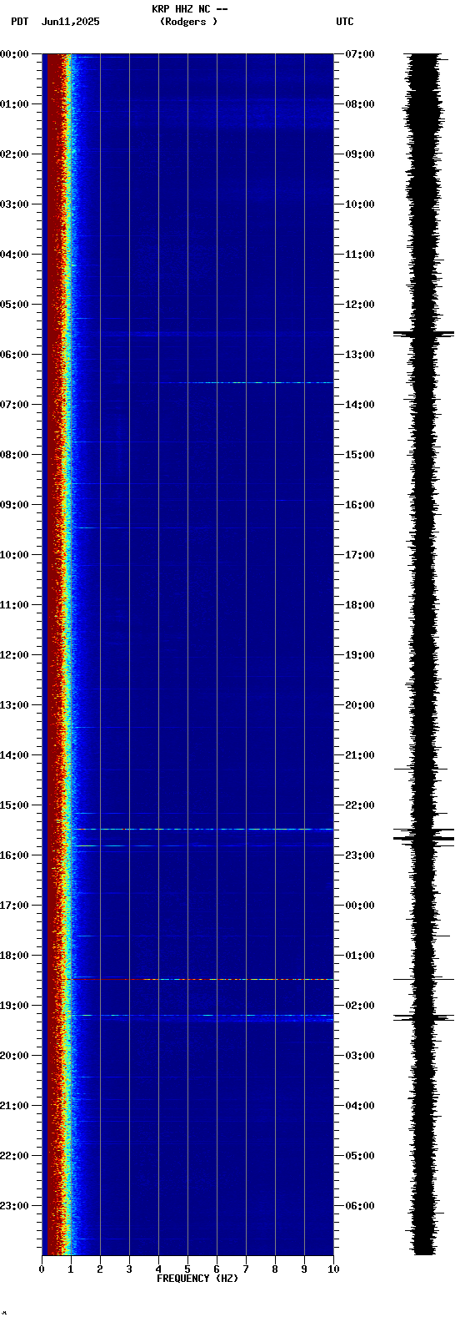Click the 2 Hz tick label
This screenshot has height=1322, width=460.
[x=100, y=1269]
